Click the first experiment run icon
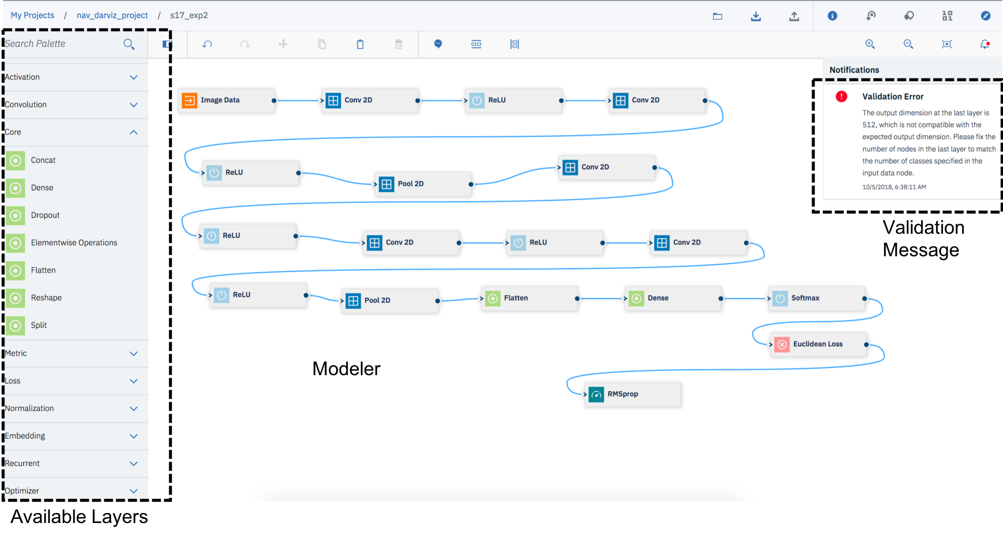Screen dimensions: 1003x539 click(871, 16)
